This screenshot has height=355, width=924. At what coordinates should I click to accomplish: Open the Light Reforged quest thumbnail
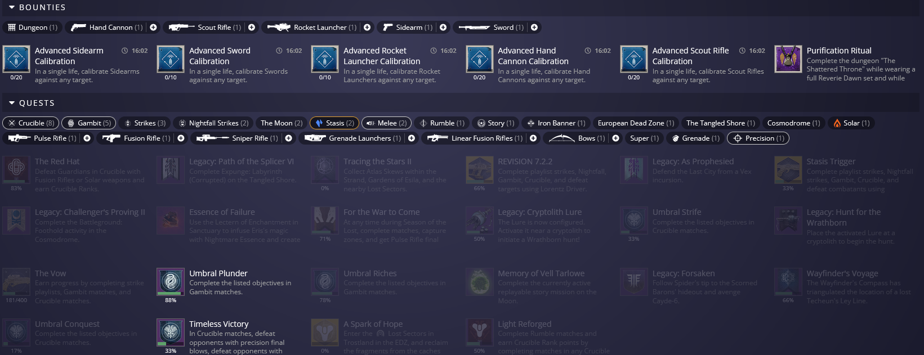(x=480, y=332)
